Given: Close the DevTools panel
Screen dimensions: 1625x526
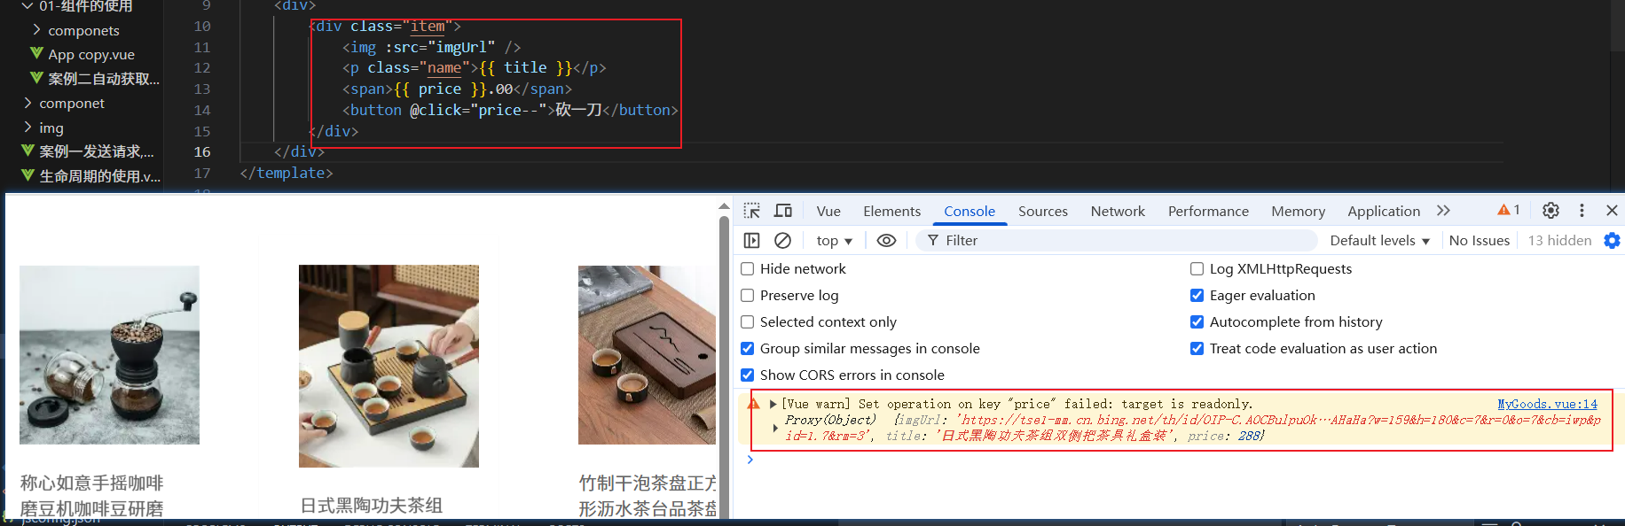Looking at the screenshot, I should 1612,211.
